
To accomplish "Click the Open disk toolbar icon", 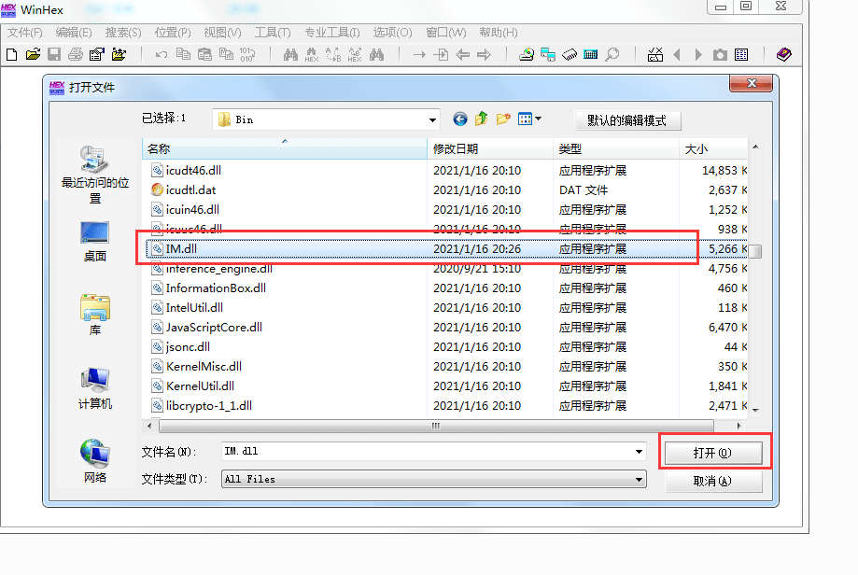I will tap(527, 55).
